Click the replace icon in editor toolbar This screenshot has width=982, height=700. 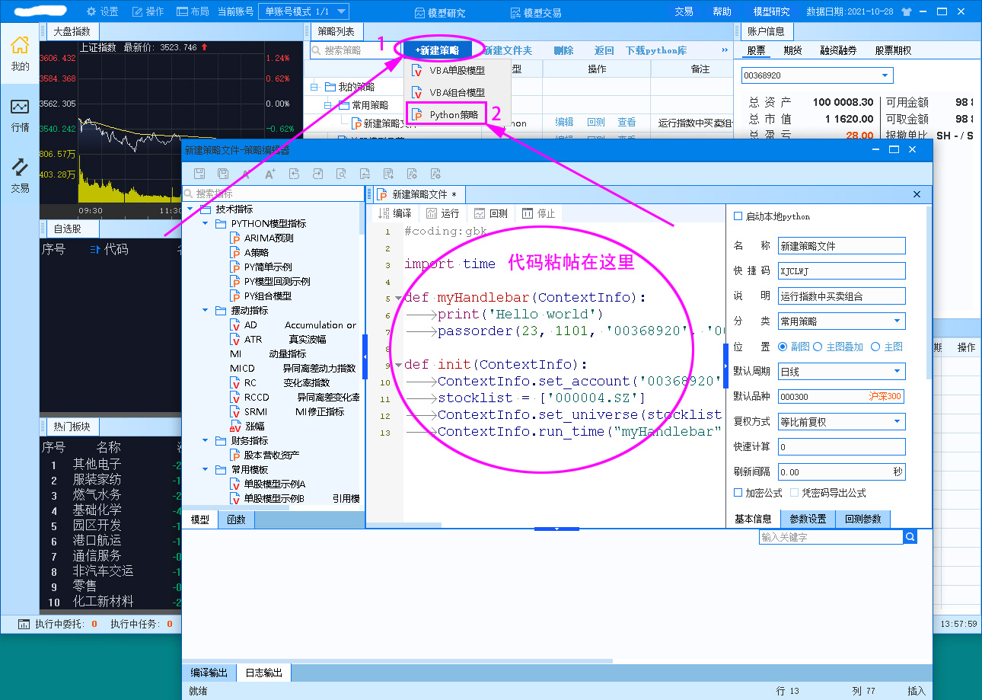coord(365,174)
